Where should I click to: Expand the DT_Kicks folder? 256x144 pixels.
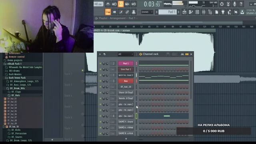(x=16, y=130)
